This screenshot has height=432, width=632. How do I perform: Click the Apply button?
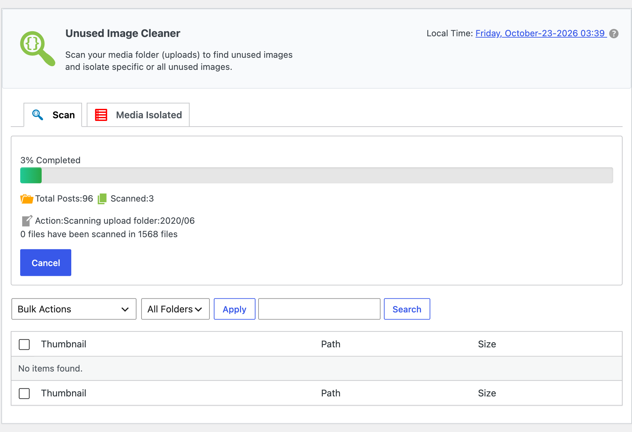(x=235, y=309)
